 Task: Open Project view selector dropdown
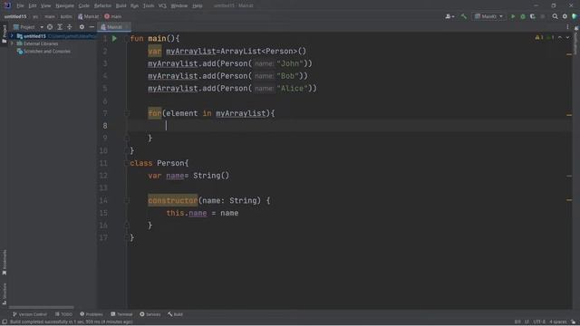tap(28, 27)
